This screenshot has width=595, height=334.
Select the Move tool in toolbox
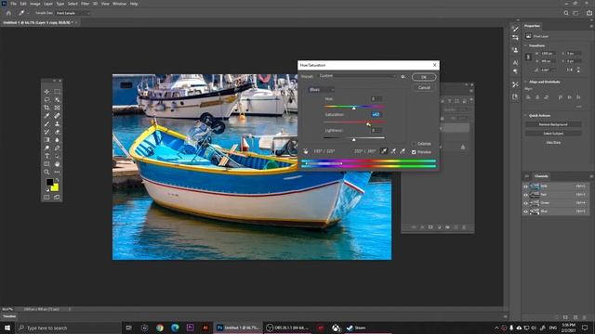46,92
